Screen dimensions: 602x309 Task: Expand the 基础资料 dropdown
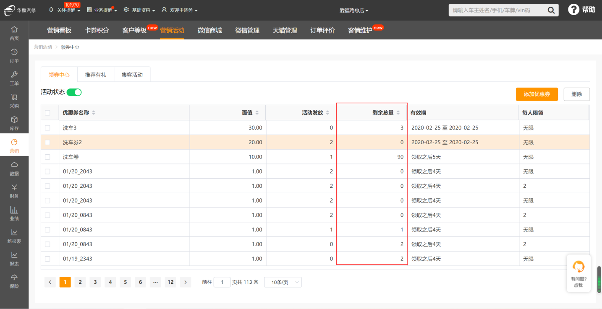[x=140, y=10]
